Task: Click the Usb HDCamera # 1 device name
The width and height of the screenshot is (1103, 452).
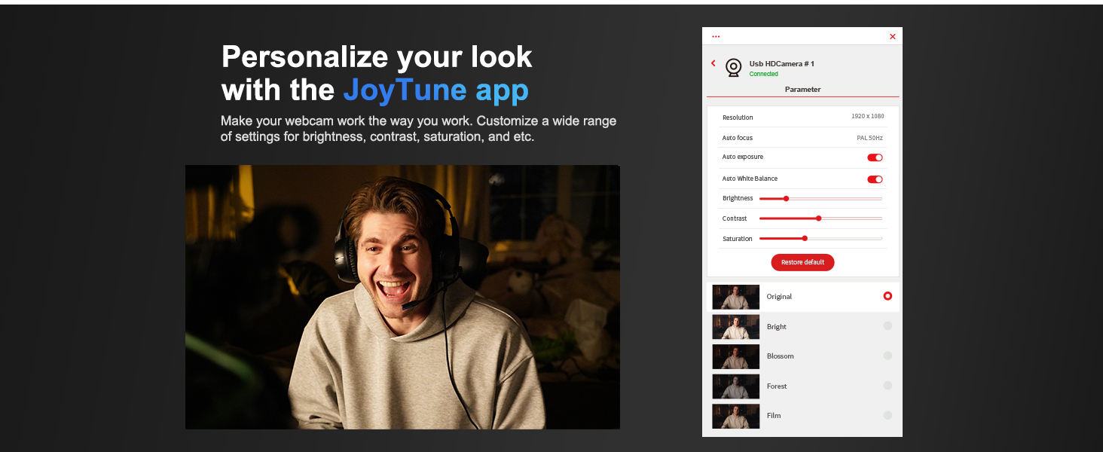Action: point(781,64)
